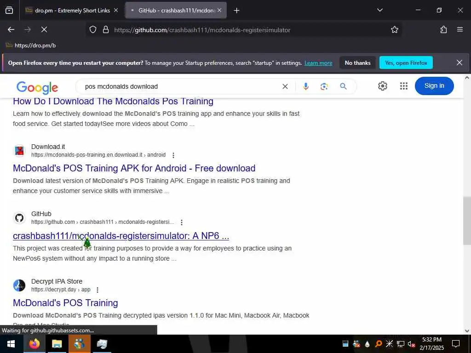Screen dimensions: 471x353
Task: Open tracking protection shield icon
Action: (93, 30)
